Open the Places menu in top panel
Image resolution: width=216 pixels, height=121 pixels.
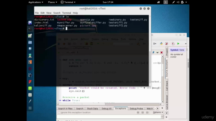(x=53, y=2)
